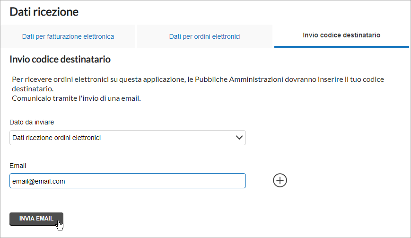Focus the Email input field

point(128,181)
